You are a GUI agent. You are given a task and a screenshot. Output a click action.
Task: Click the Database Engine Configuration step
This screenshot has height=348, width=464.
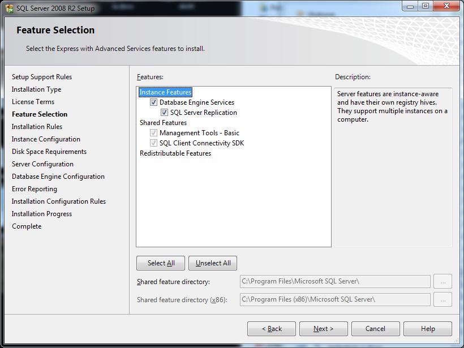58,177
